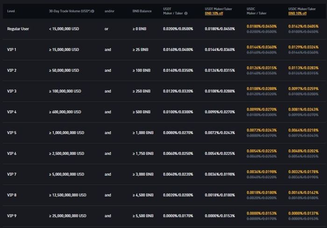Select the VIP 9 level label
Screen dimensions: 327x228
12,216
